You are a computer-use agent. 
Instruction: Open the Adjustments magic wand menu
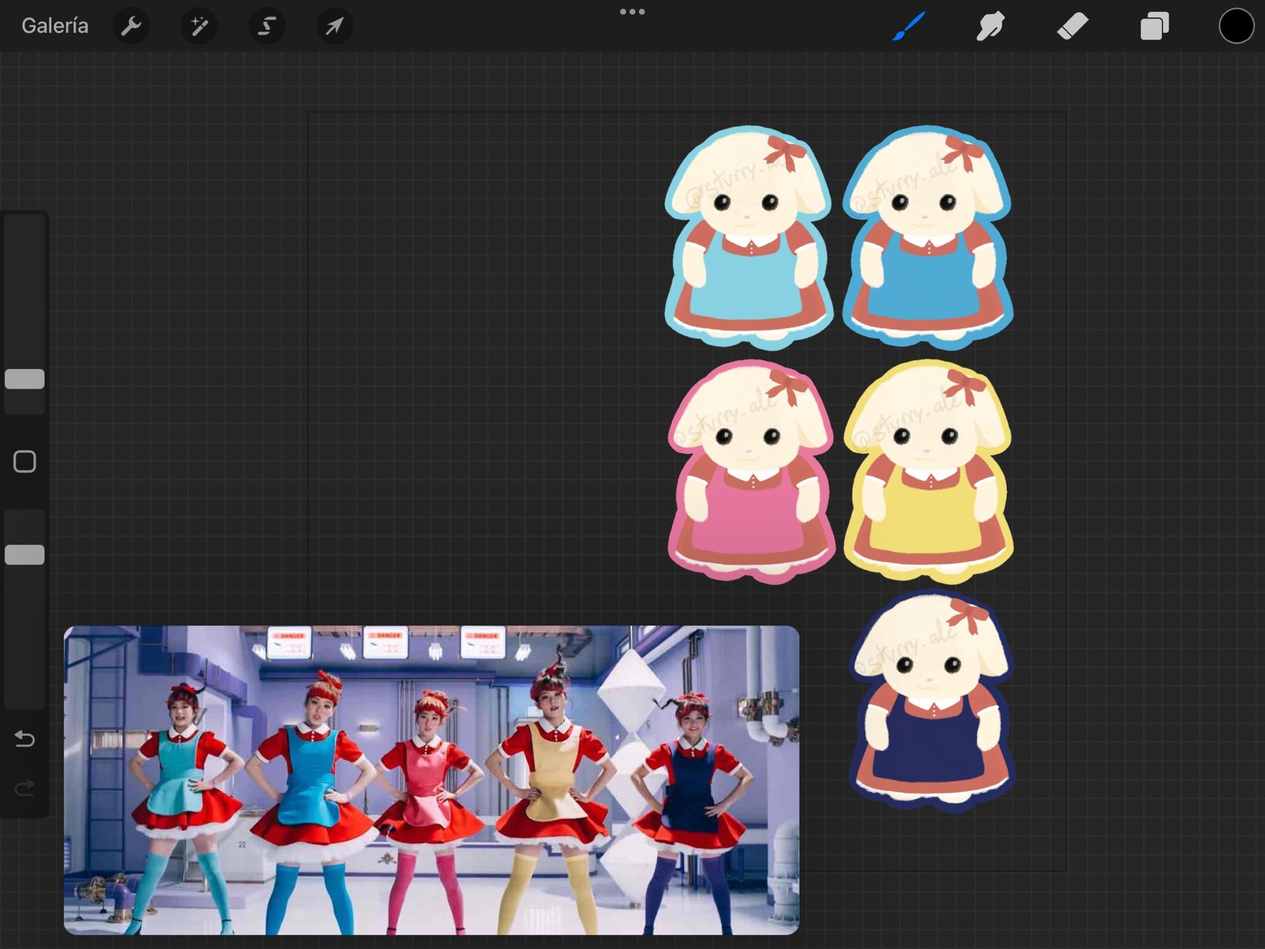click(199, 26)
